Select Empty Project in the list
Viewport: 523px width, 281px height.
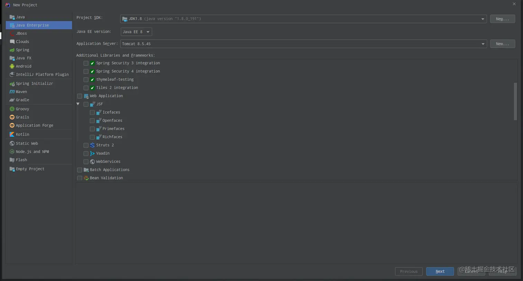[x=39, y=169]
